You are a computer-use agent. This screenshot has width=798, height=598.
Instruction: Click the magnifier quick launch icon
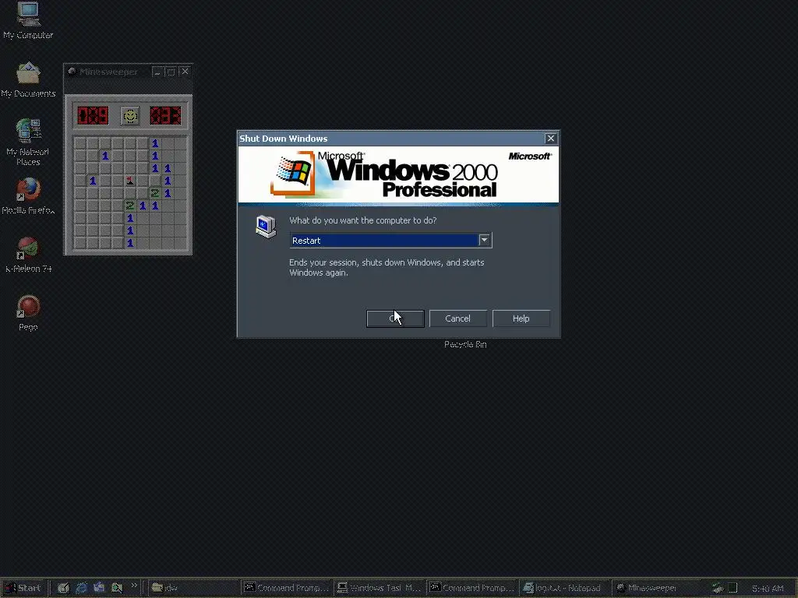pos(117,588)
